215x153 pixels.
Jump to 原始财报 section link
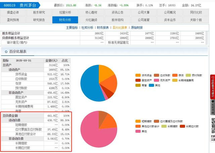click(137, 28)
